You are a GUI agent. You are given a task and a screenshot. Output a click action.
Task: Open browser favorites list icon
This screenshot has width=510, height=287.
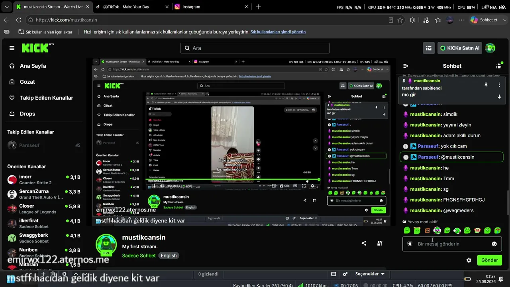click(438, 20)
